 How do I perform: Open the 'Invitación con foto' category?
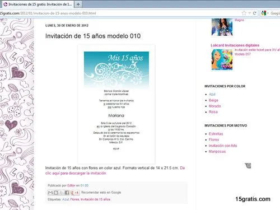(x=223, y=146)
